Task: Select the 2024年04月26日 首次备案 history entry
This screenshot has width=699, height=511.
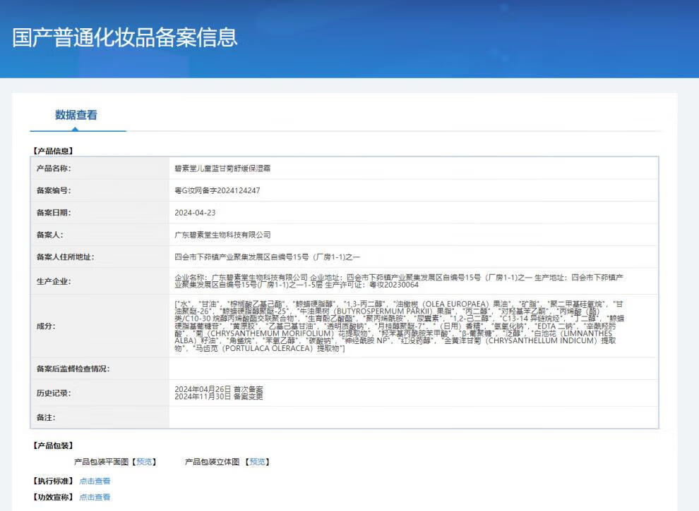Action: coord(218,389)
